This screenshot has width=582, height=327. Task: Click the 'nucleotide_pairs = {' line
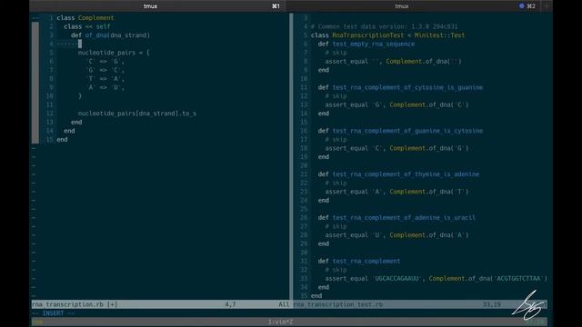click(x=114, y=53)
